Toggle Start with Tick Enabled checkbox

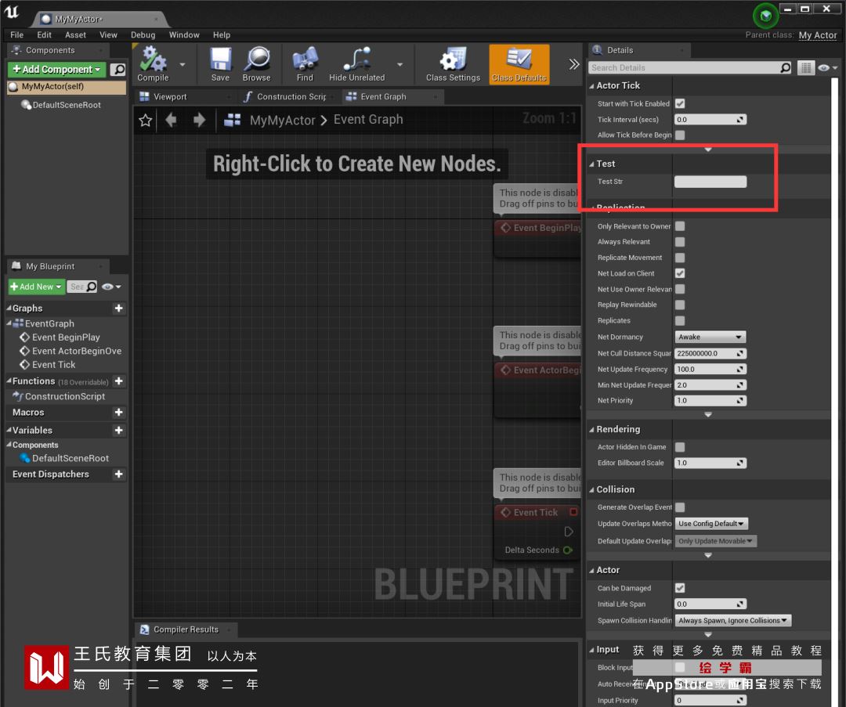click(x=680, y=103)
